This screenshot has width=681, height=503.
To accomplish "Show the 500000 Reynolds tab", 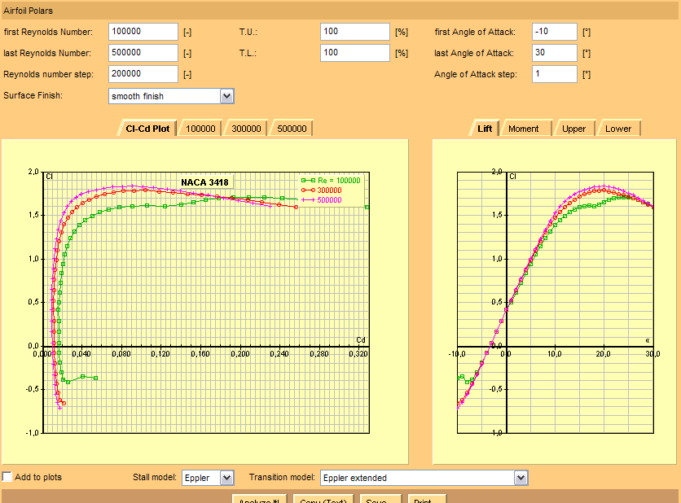I will pos(292,129).
